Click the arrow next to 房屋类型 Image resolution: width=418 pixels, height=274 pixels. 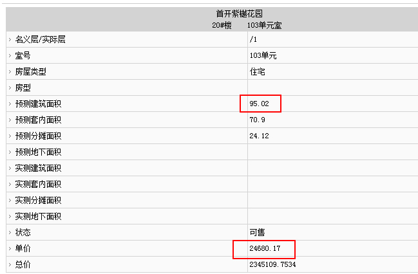10,71
